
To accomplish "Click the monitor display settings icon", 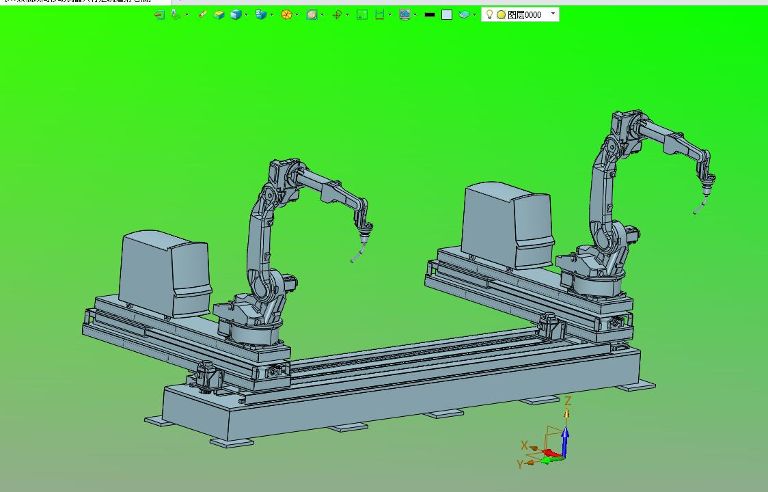I will [x=404, y=15].
